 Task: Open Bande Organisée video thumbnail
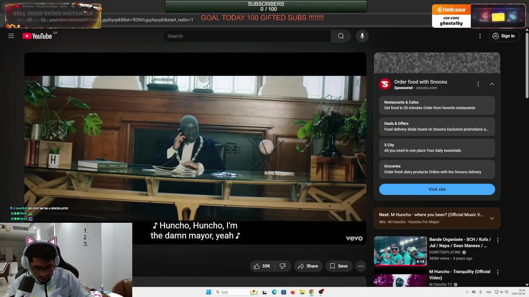[400, 251]
